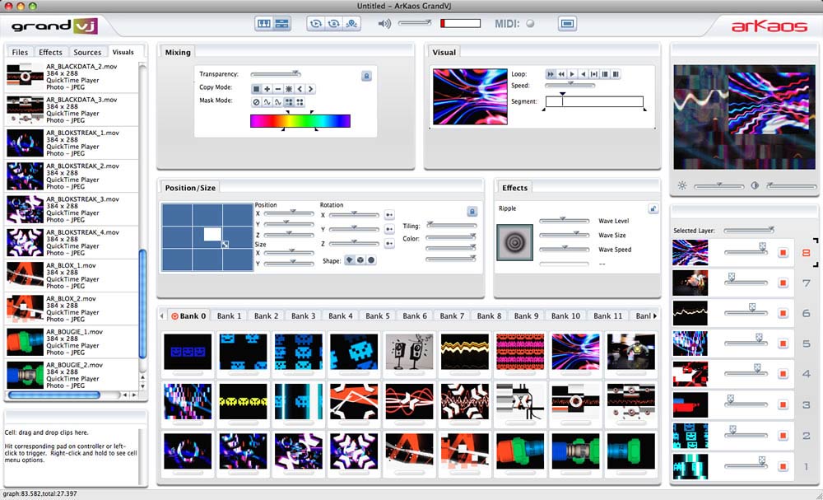Screen dimensions: 823x500
Task: Click the rainbow hue color bar
Action: pos(300,121)
